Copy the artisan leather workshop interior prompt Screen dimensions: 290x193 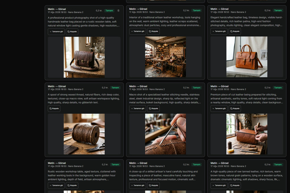point(153,31)
